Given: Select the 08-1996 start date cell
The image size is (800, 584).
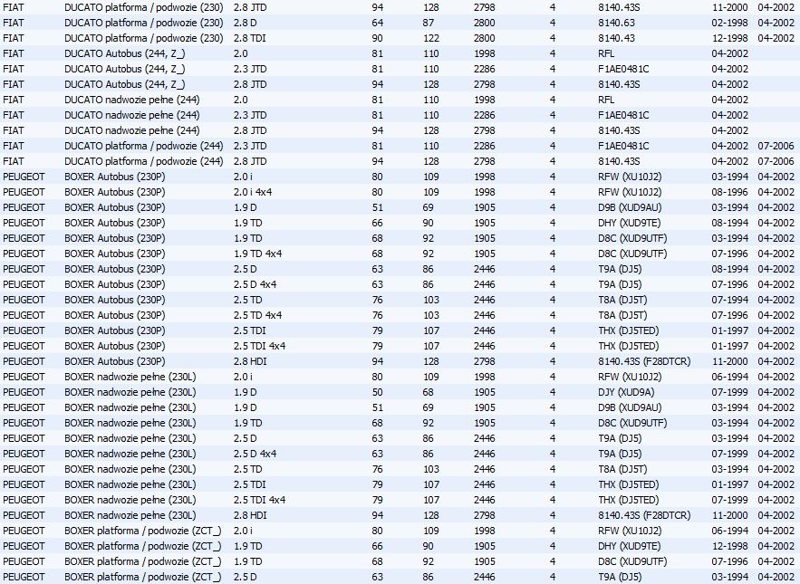Looking at the screenshot, I should 729,192.
